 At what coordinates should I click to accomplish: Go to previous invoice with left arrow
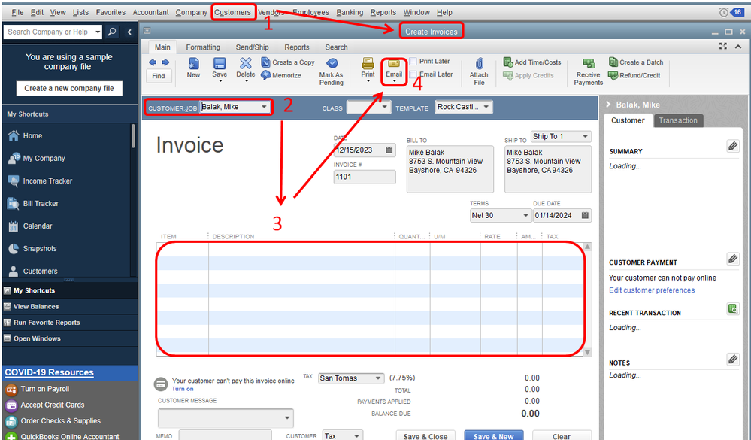point(153,62)
